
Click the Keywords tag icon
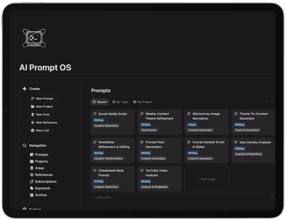tap(31, 188)
